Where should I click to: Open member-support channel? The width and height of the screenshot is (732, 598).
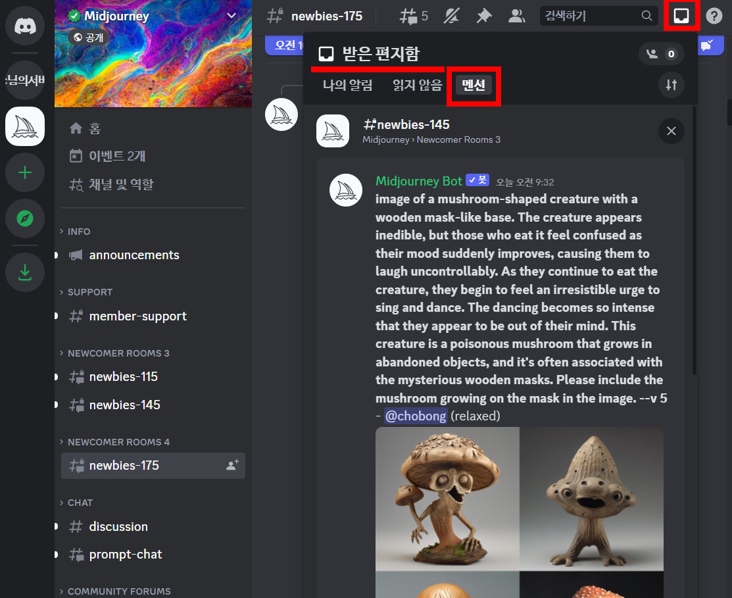click(153, 316)
